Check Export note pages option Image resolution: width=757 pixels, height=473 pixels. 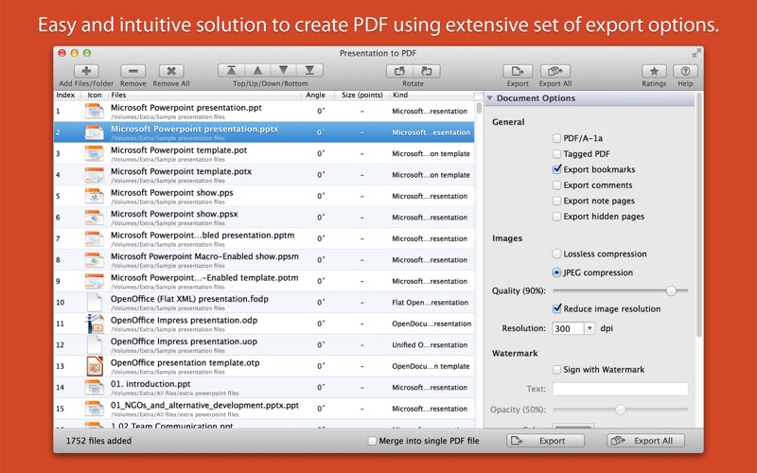556,201
